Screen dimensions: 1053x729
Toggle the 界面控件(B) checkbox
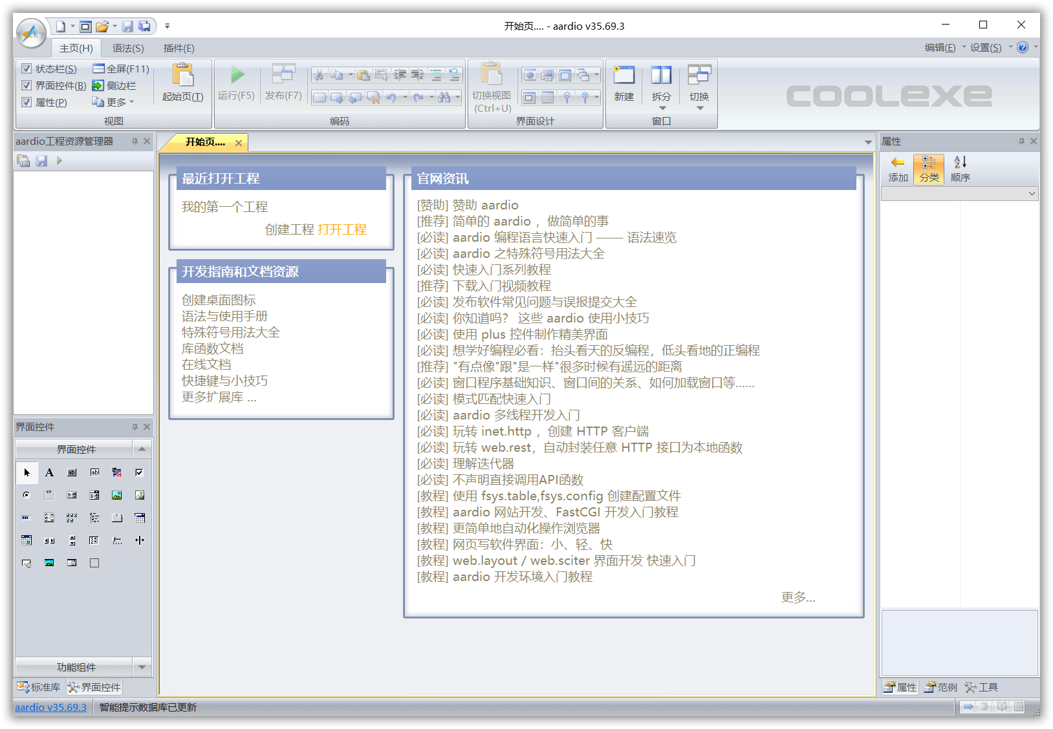point(27,85)
